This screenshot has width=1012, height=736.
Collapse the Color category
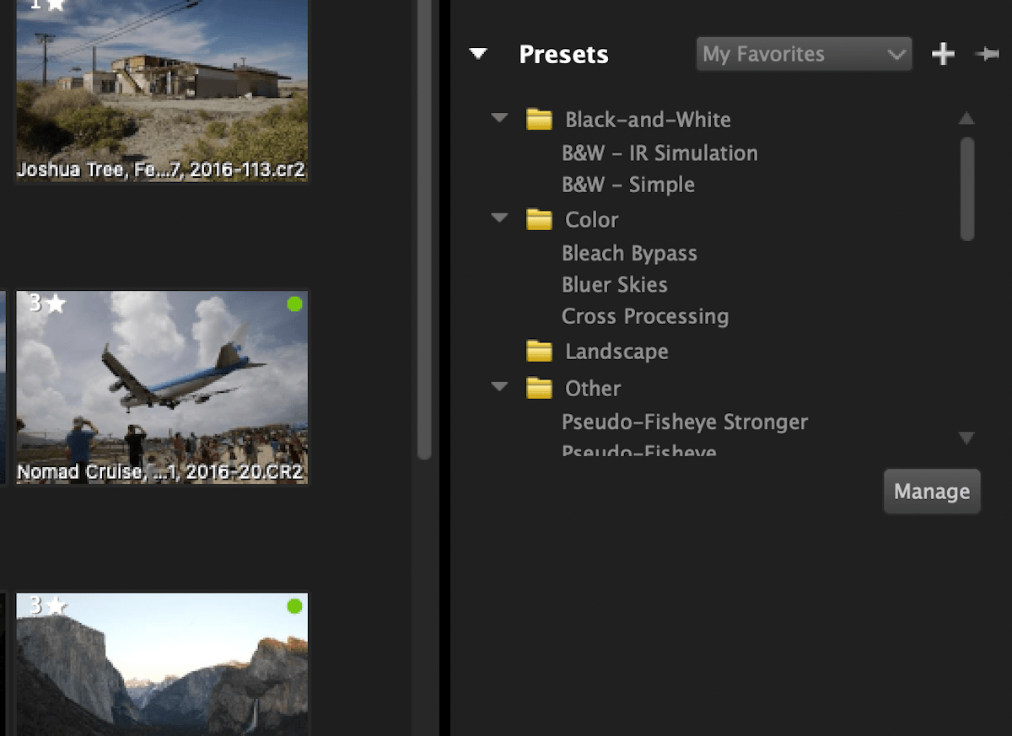pos(499,218)
